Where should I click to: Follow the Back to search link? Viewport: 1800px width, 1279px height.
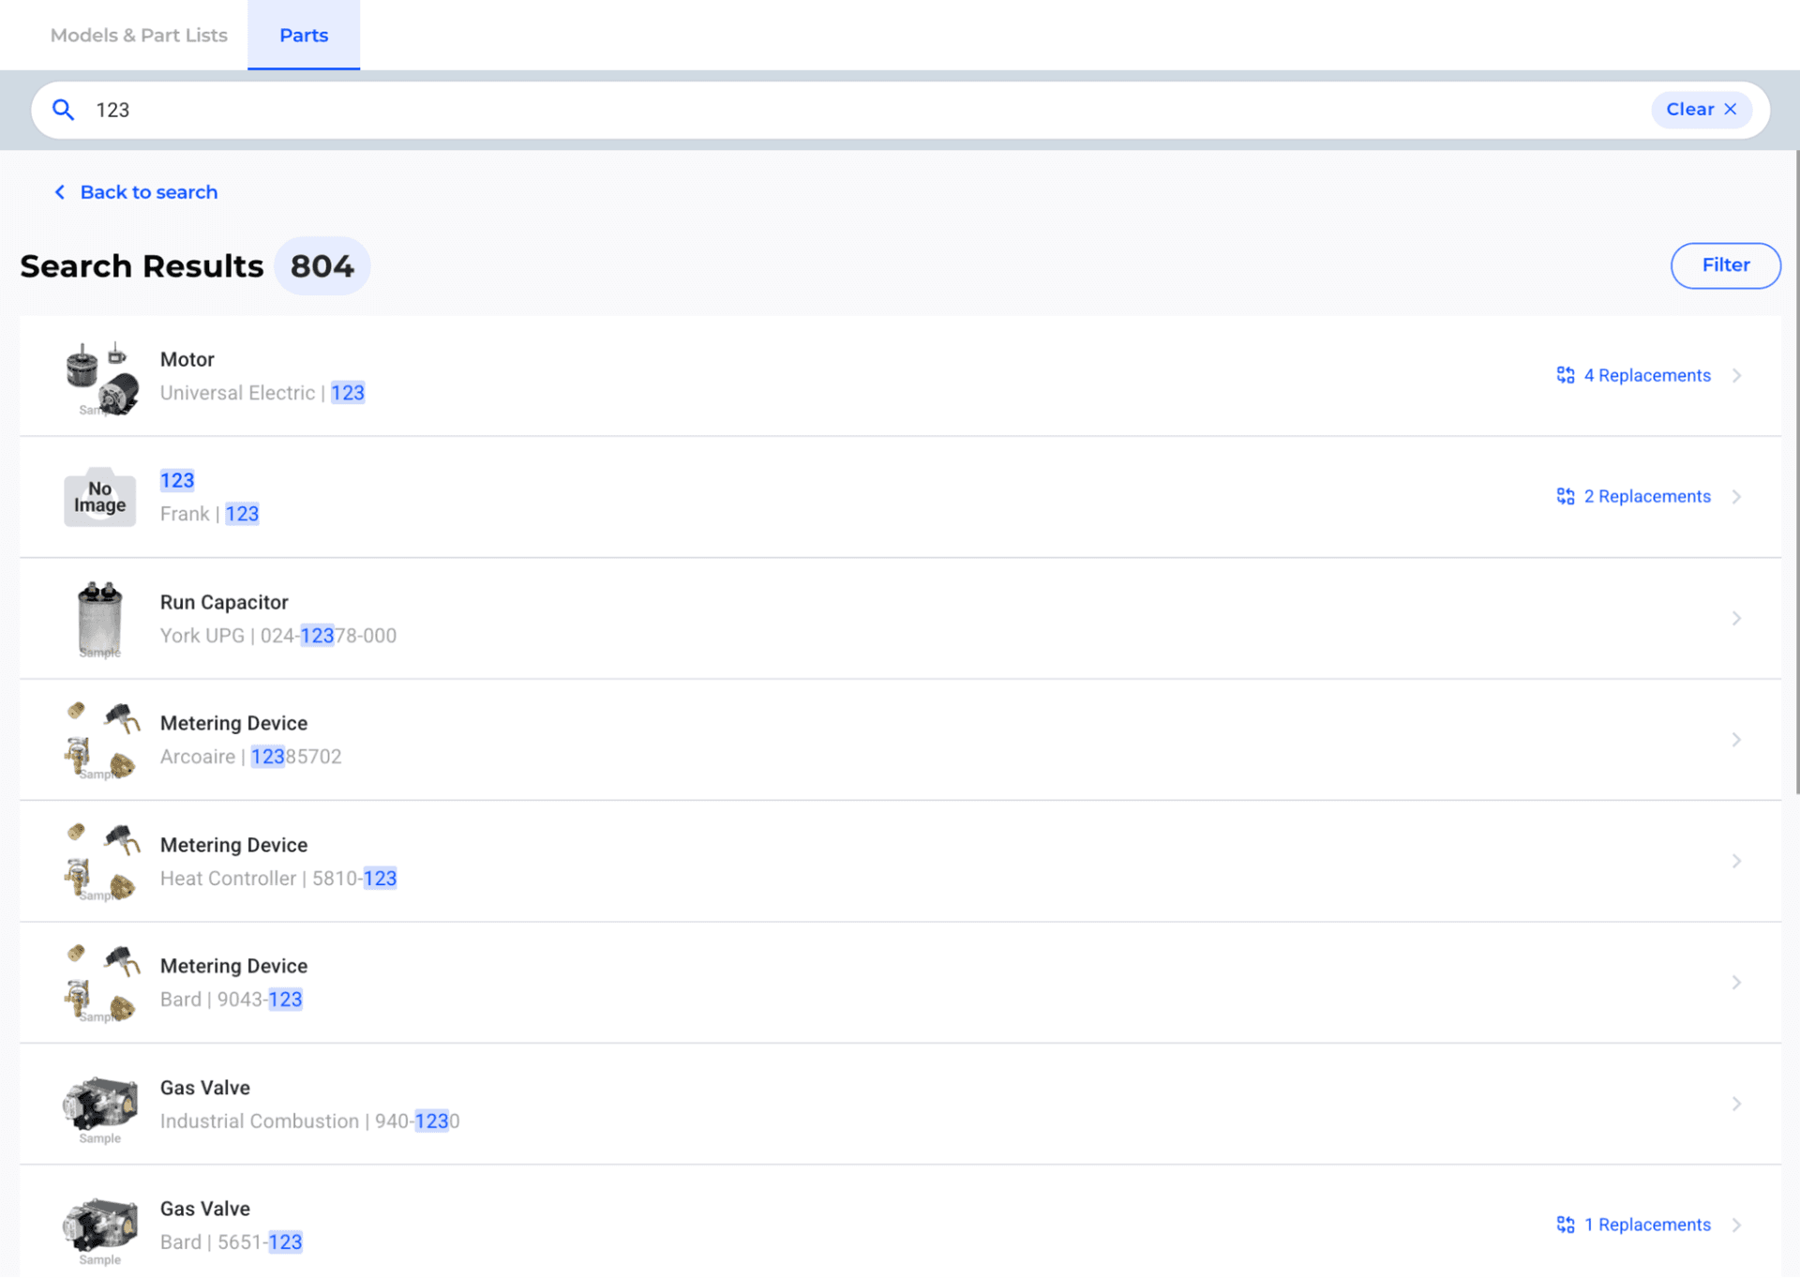pyautogui.click(x=148, y=192)
